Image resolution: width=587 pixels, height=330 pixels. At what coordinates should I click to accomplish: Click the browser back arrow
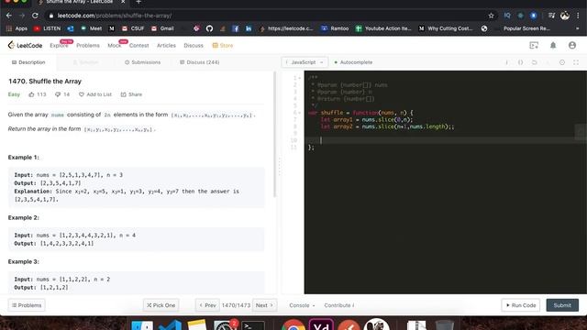(9, 16)
